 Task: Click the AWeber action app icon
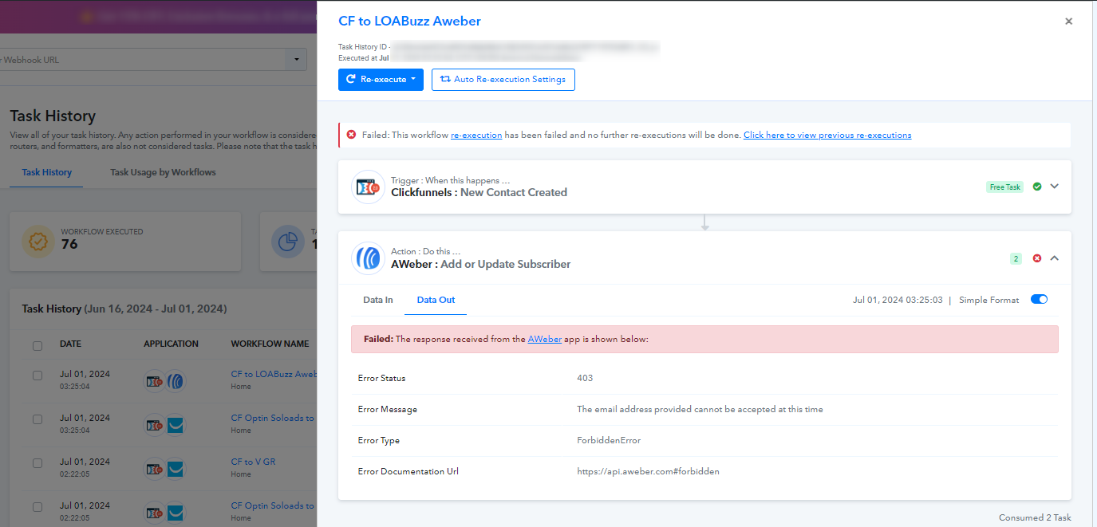[x=369, y=258]
